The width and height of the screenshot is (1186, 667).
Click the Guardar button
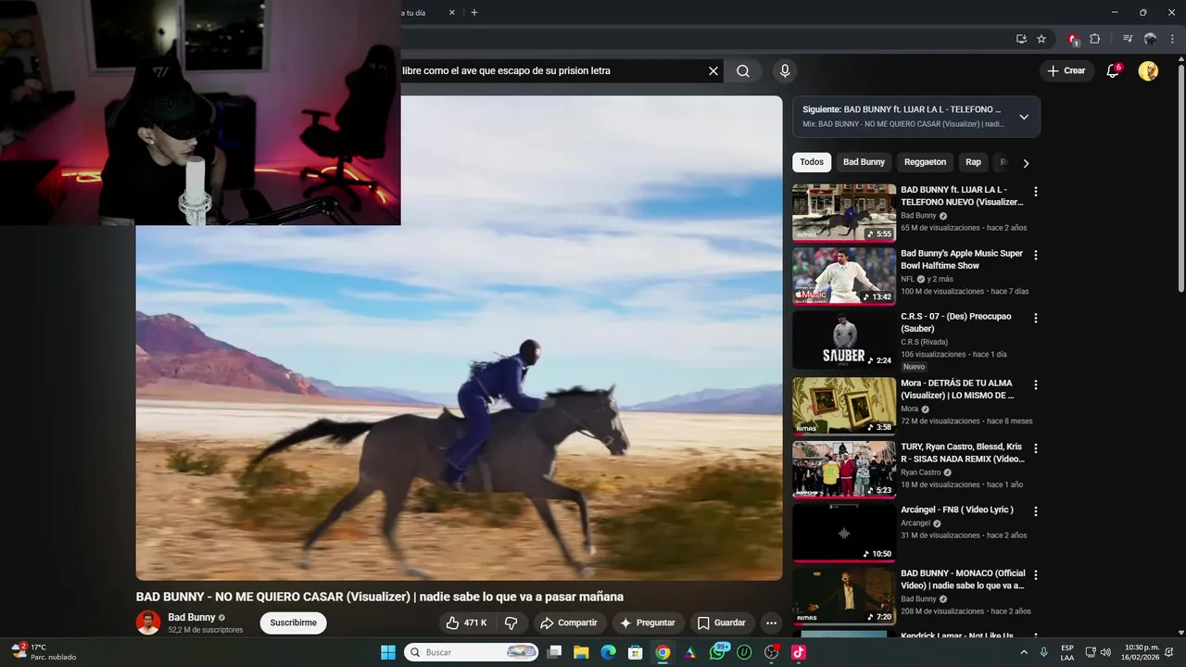[x=722, y=623]
